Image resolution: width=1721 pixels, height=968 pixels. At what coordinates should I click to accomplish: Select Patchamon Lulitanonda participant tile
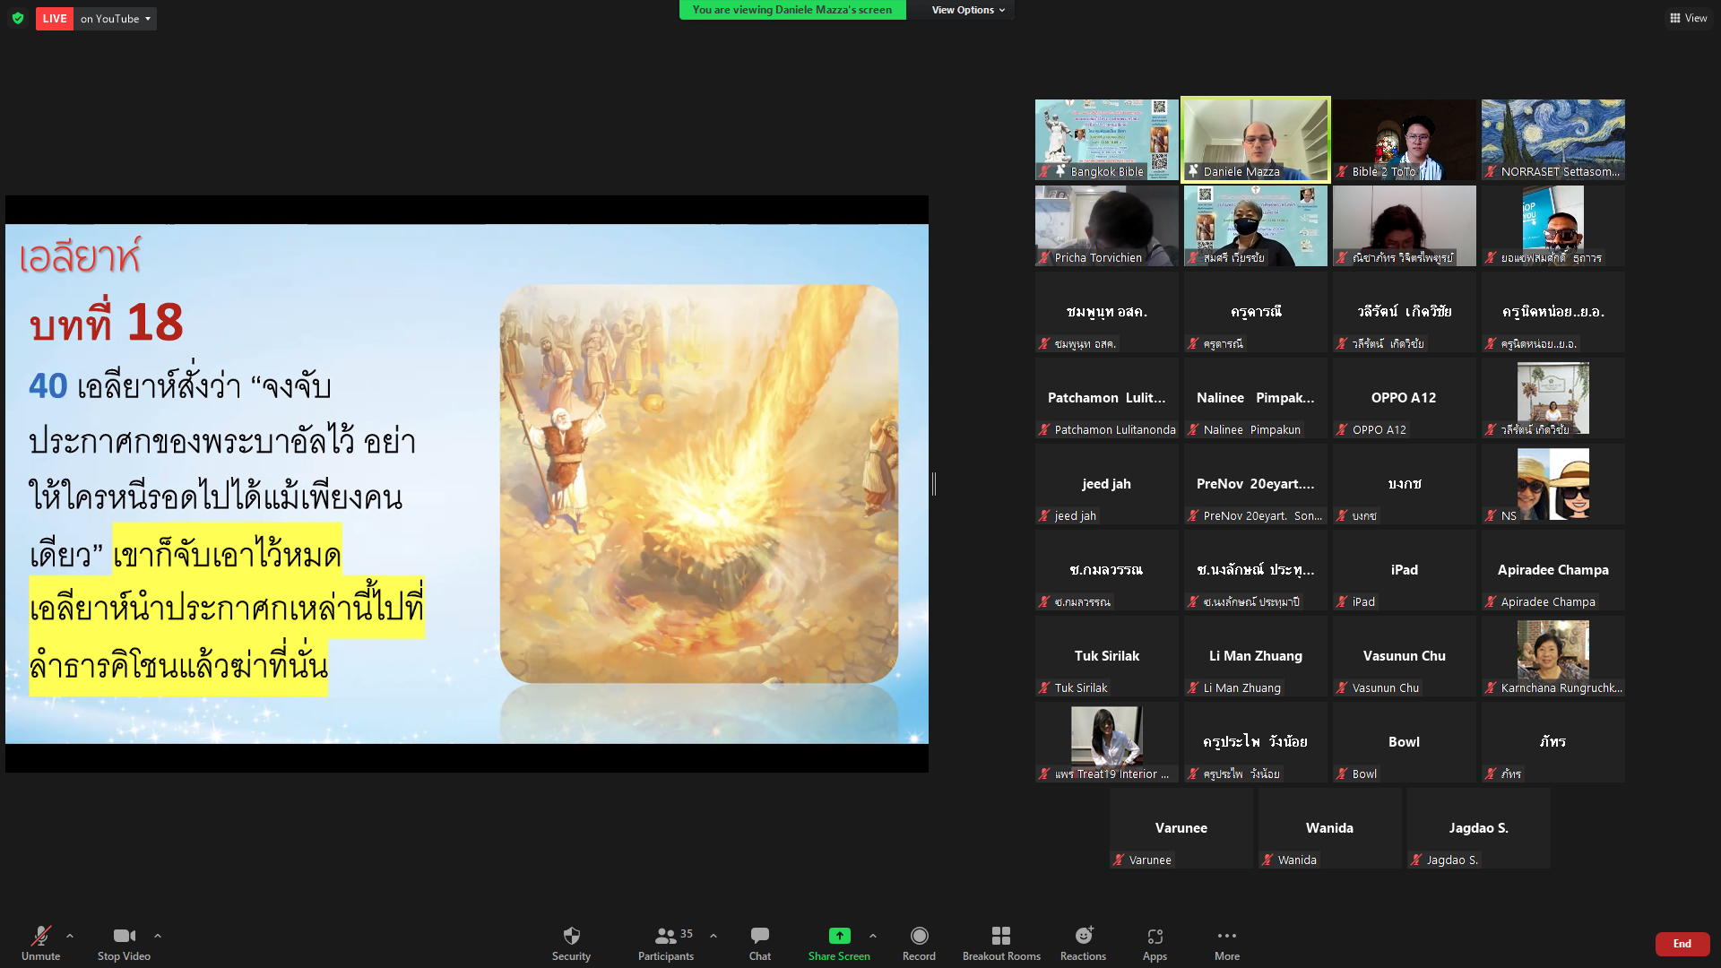pyautogui.click(x=1106, y=397)
